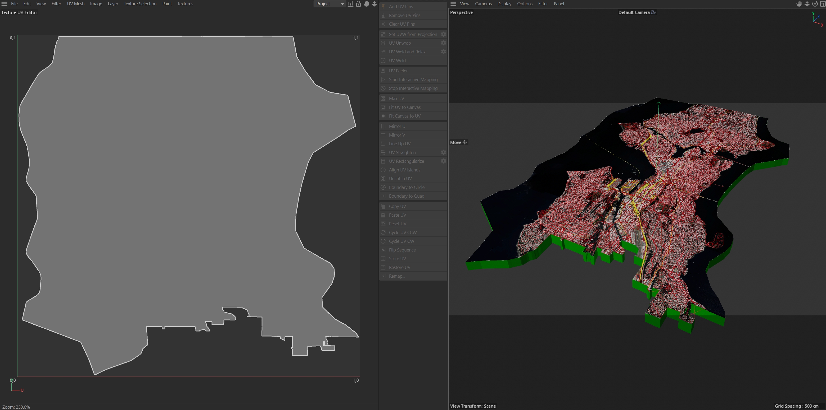Open UV Rectangularize options gear
This screenshot has height=410, width=826.
[444, 161]
